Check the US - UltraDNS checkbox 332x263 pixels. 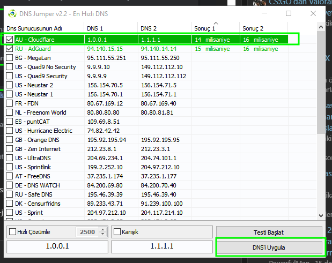(9, 157)
